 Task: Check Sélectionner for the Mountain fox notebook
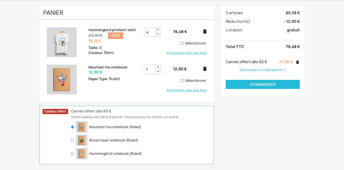tap(182, 81)
